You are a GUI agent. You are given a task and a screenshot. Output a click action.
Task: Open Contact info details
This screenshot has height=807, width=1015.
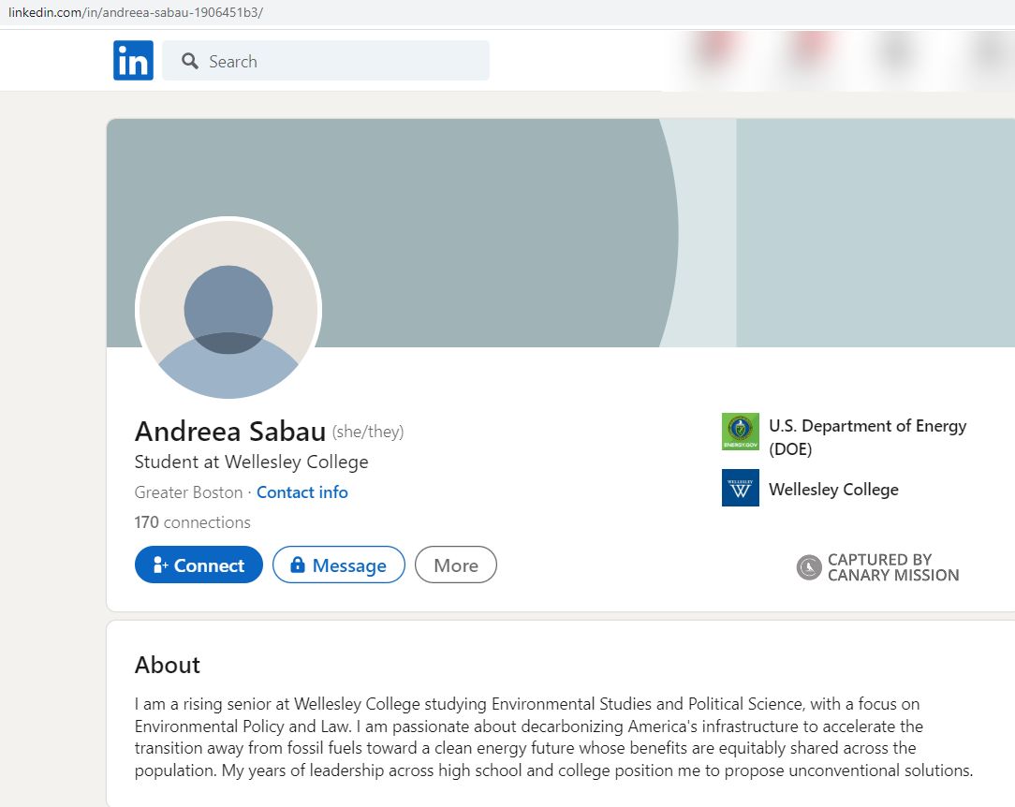coord(302,492)
